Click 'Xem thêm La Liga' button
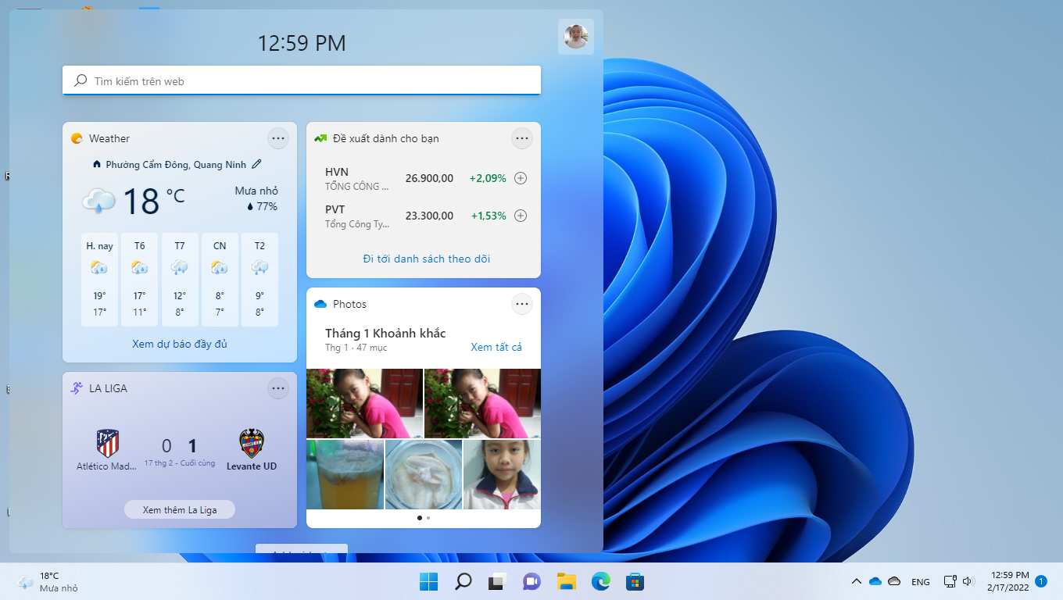Viewport: 1063px width, 600px height. click(x=180, y=509)
